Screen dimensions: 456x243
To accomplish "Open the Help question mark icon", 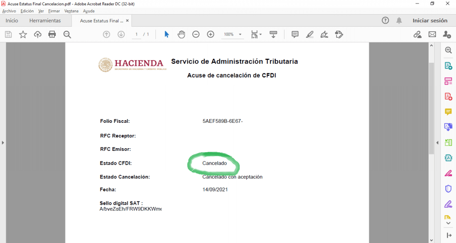I will point(385,20).
